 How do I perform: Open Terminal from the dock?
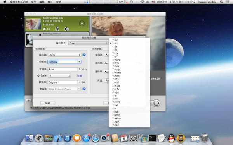(x=152, y=138)
